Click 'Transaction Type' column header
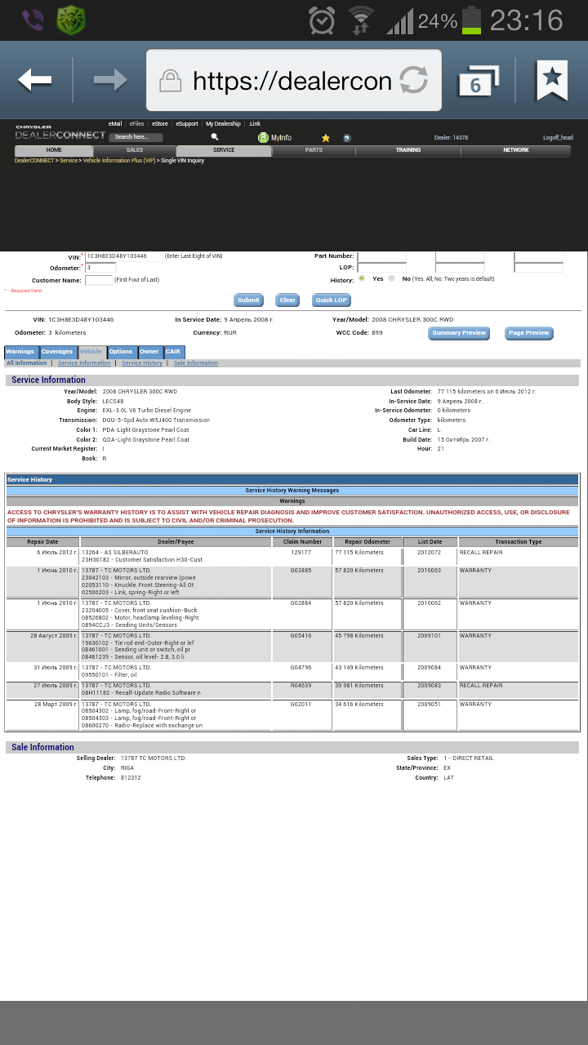588x1045 pixels. click(519, 542)
